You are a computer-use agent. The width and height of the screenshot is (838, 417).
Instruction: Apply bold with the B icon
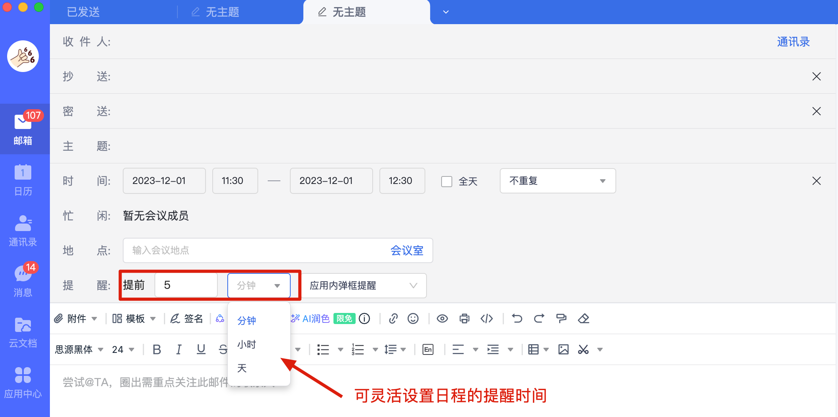(x=157, y=349)
